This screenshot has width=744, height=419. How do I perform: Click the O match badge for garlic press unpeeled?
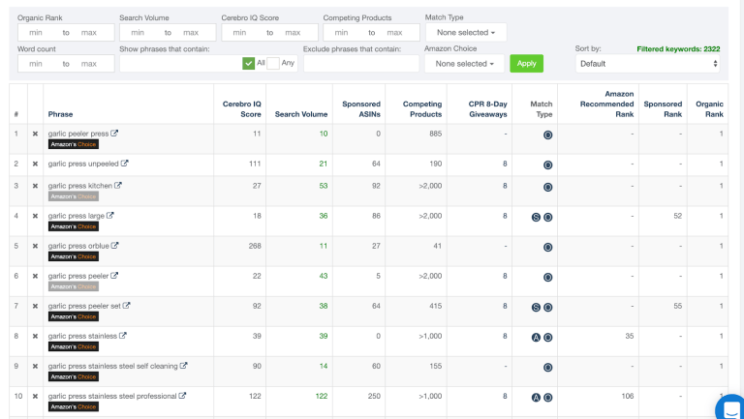[x=547, y=165]
